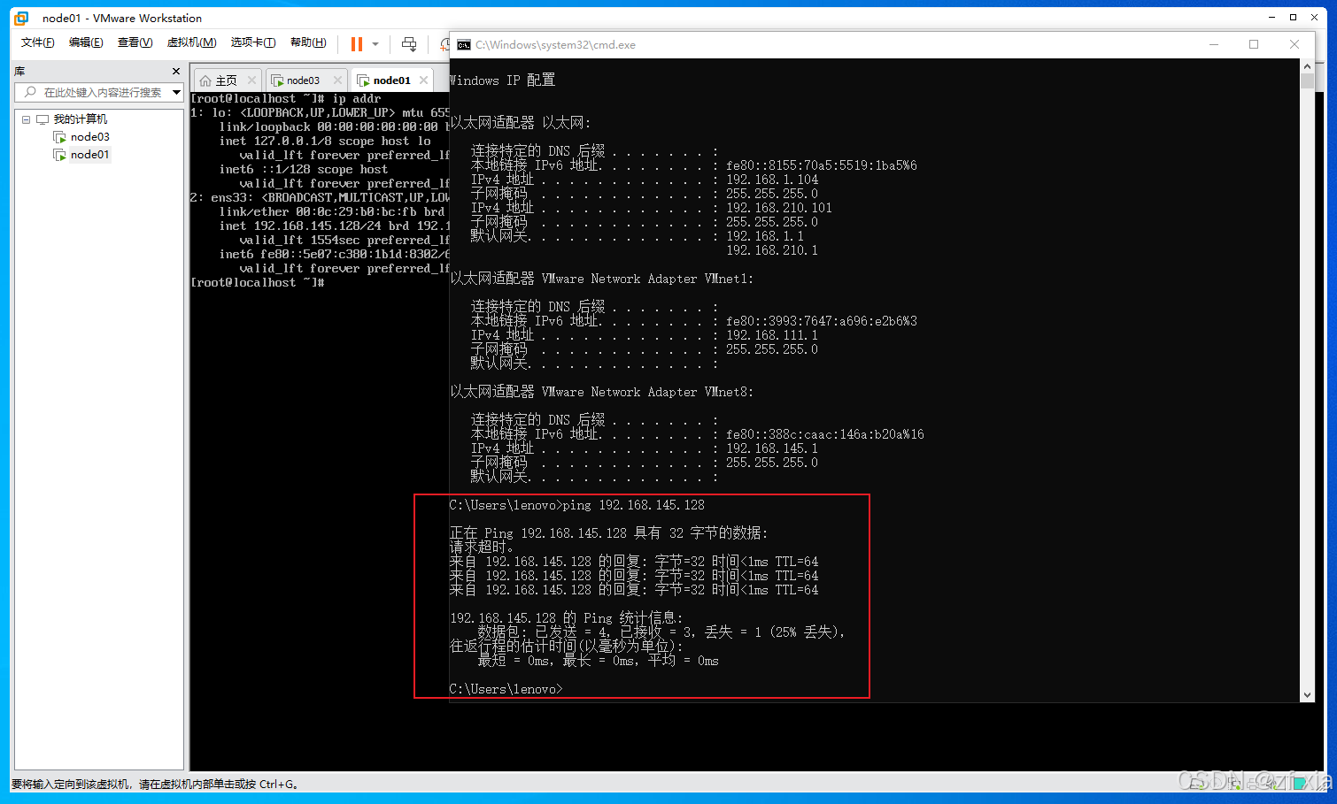
Task: Open the 虚拟机(M) menu
Action: tap(191, 42)
